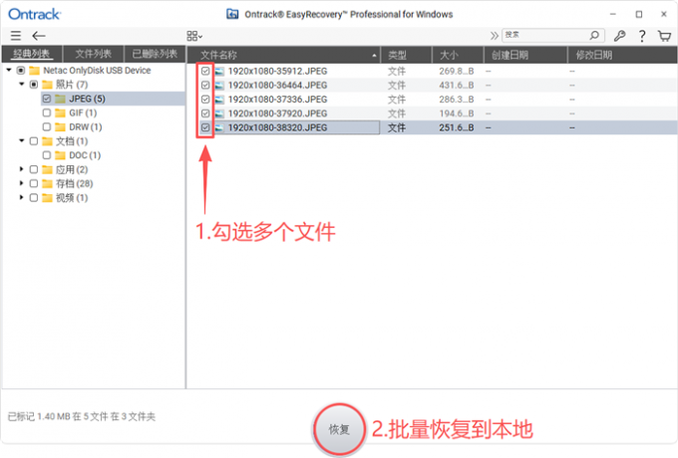This screenshot has height=458, width=678.
Task: Collapse the Netac OnlyDisk USB Device node
Action: pos(9,70)
